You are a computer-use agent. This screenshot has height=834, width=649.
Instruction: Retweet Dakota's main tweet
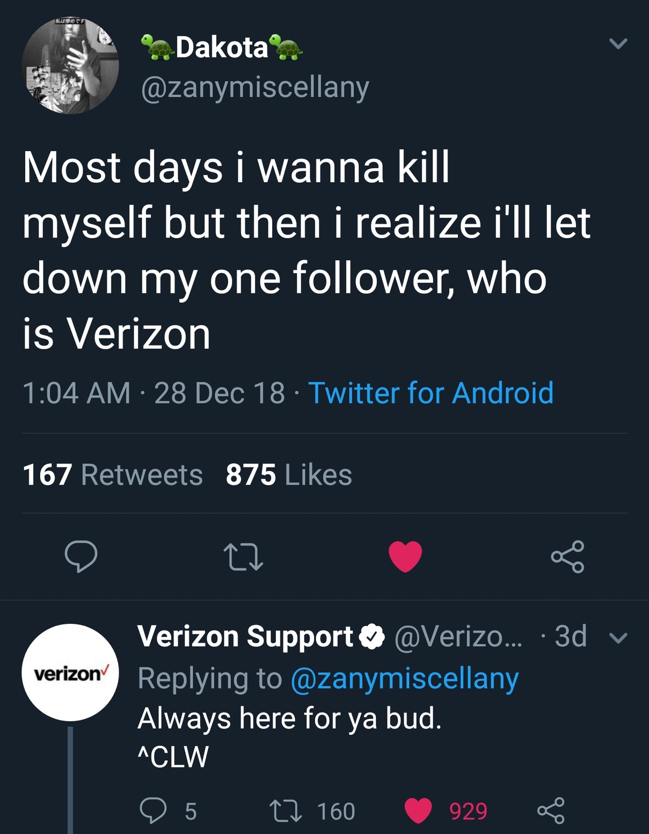(243, 556)
